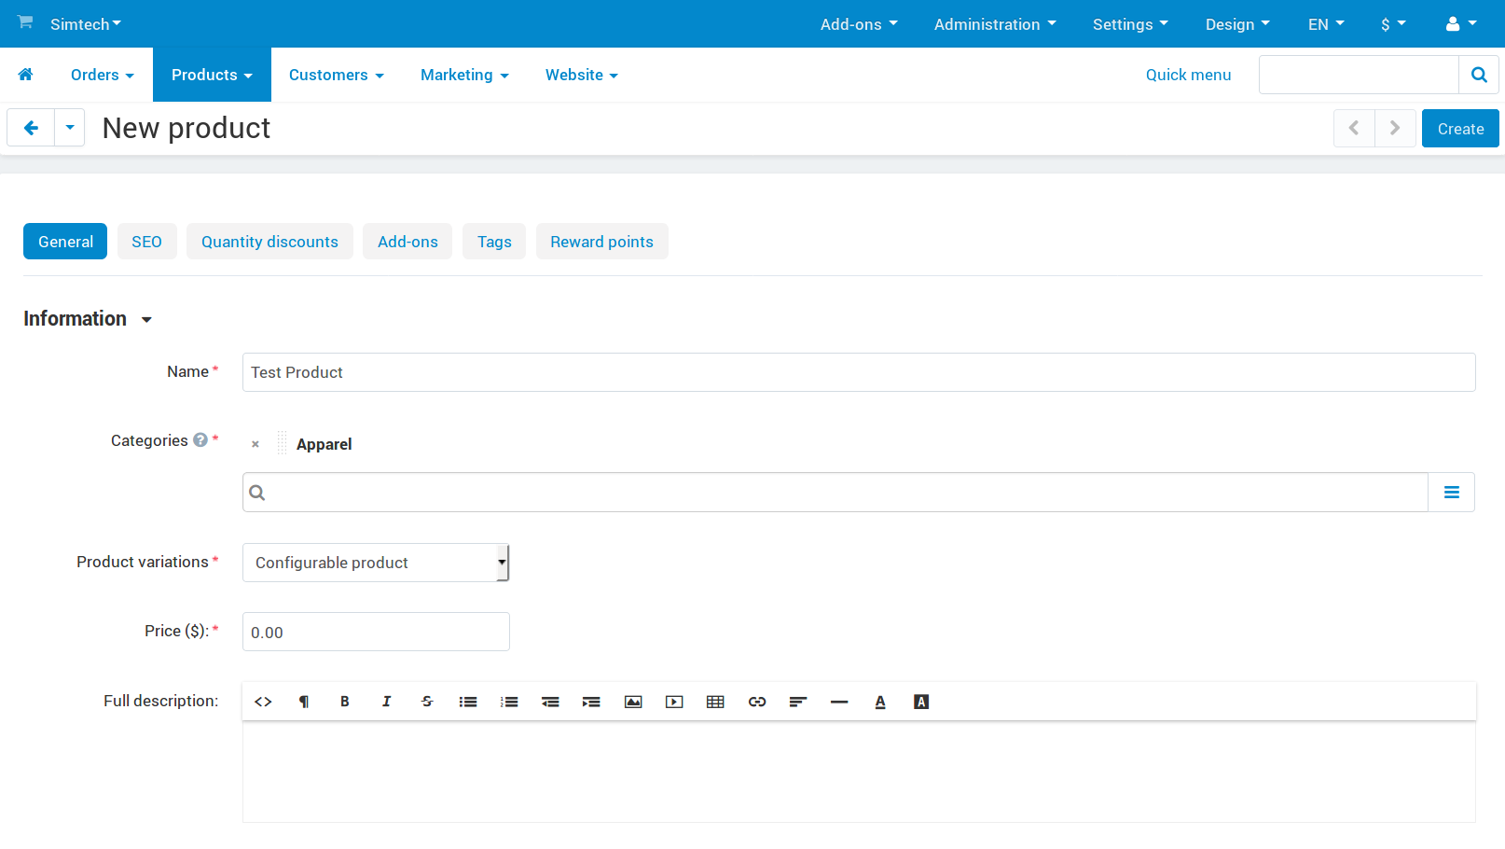
Task: Click the search magnifier button
Action: click(1479, 75)
